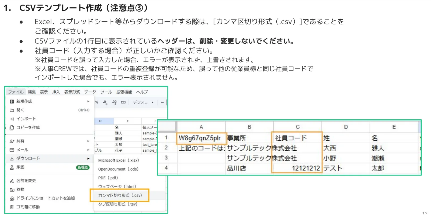This screenshot has height=218, width=431.
Task: Expand the メール submenu arrow
Action: 88,150
